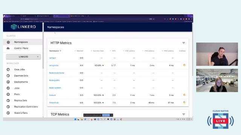The height and width of the screenshot is (135, 241).
Task: Click the 95.68% success rate value
Action: point(98,65)
